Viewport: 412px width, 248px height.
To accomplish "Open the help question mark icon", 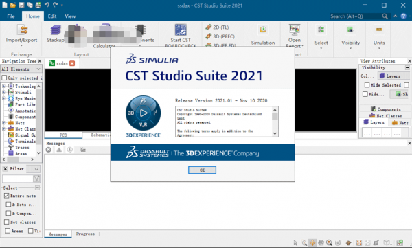I will (403, 16).
